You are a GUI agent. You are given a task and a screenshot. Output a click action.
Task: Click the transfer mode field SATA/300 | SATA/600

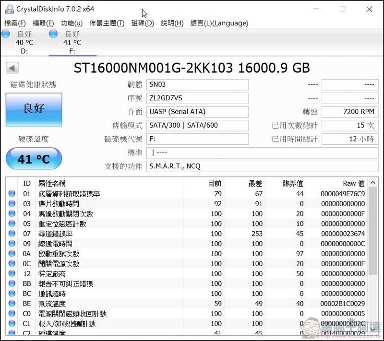coord(197,126)
